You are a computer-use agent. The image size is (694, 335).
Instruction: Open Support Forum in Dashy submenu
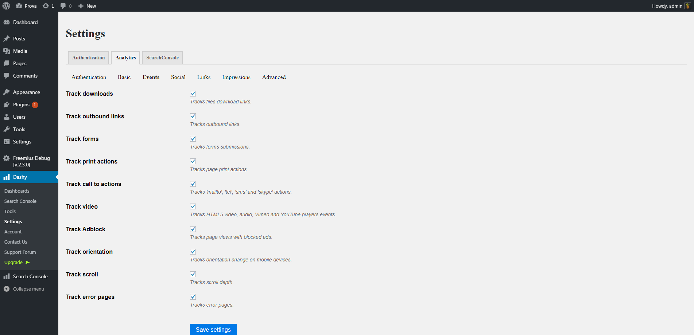20,252
